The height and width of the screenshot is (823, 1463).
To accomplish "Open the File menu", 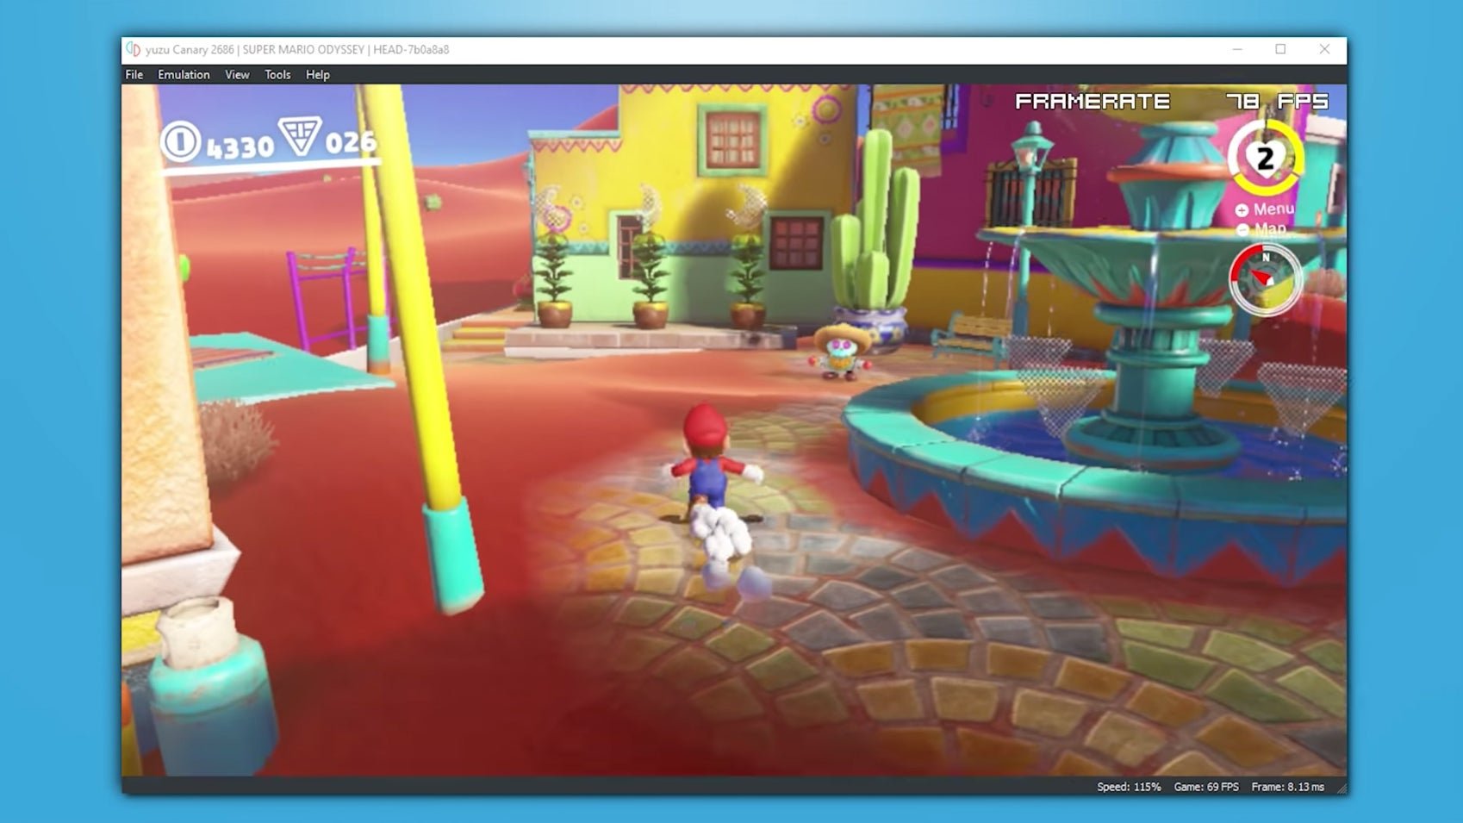I will [134, 75].
